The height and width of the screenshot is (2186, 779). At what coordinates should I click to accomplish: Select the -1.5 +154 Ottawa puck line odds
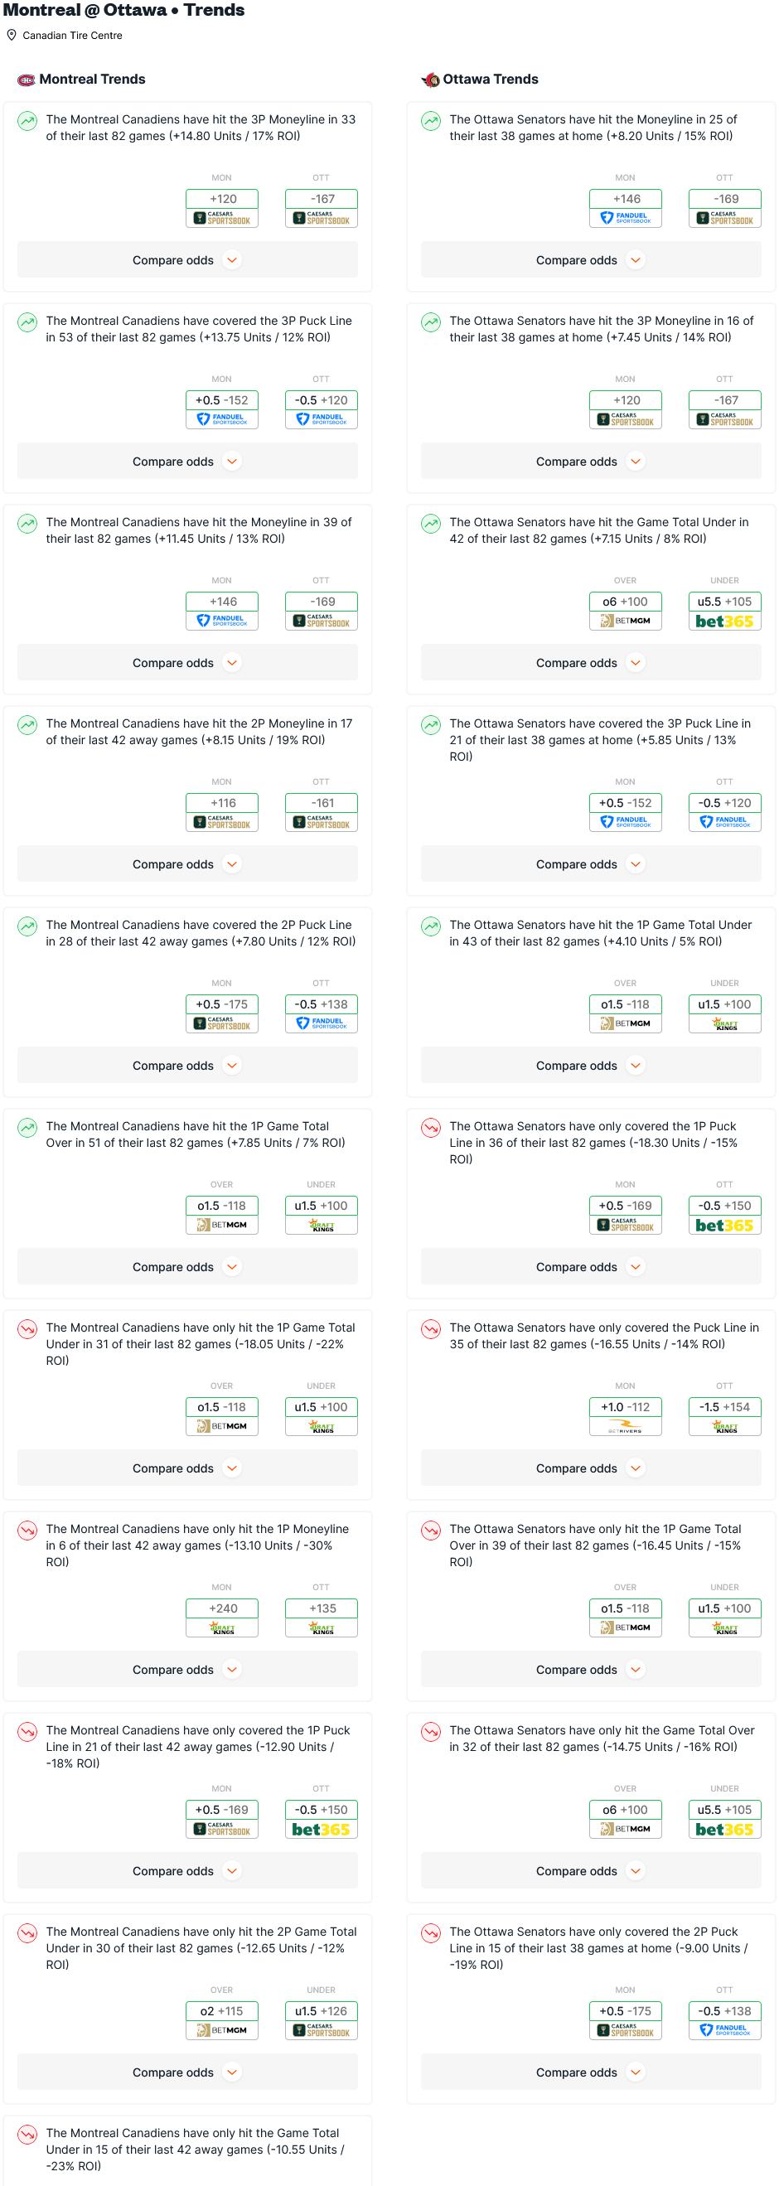tap(723, 1407)
